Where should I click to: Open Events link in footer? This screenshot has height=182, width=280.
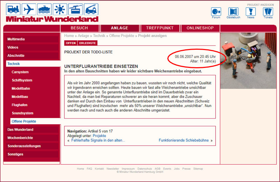[167, 169]
